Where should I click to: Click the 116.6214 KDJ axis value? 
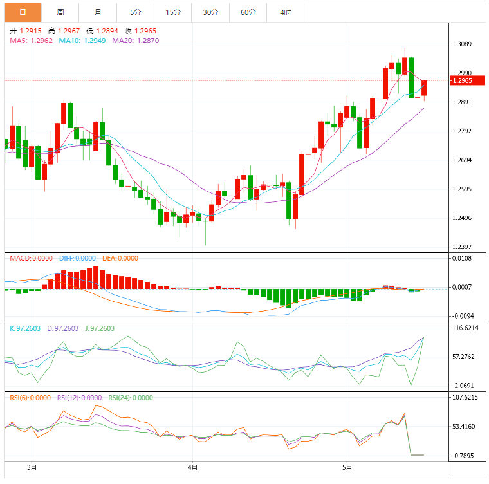coord(465,328)
